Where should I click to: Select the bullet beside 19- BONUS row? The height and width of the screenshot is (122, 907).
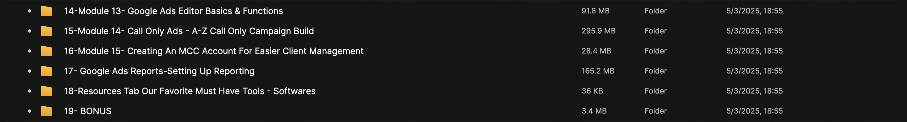[x=30, y=111]
